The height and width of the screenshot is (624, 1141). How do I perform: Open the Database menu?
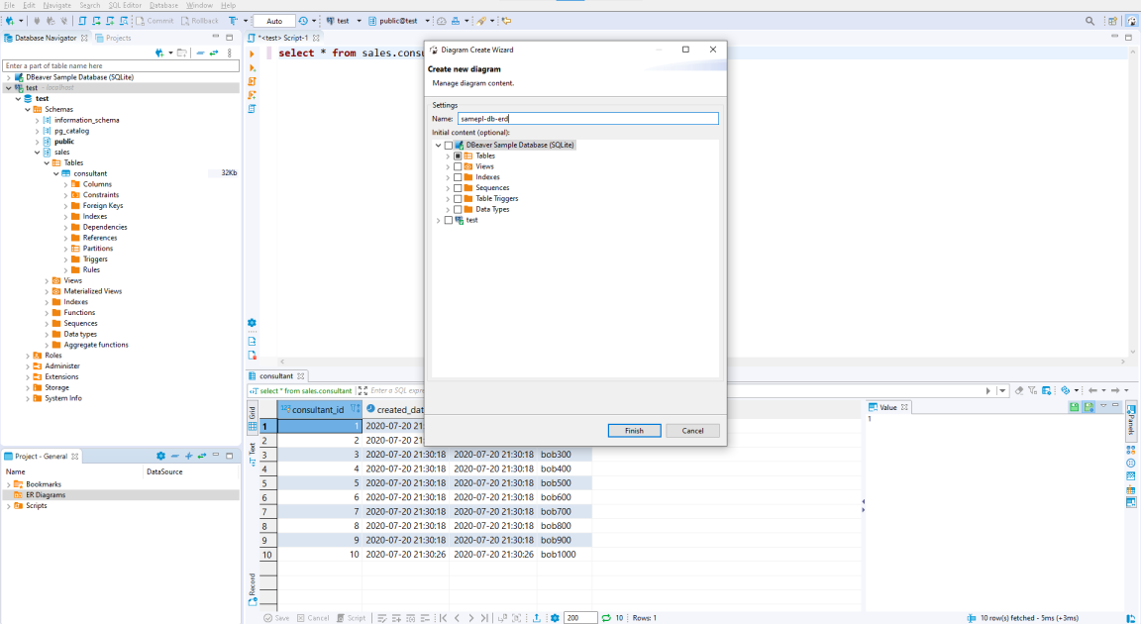[x=163, y=5]
